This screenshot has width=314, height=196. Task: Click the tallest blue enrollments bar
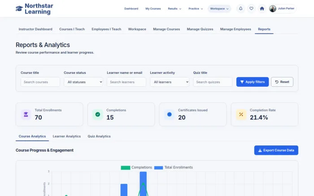143,184
